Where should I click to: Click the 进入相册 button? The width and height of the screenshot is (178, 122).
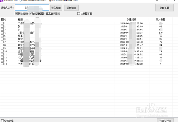[56, 8]
